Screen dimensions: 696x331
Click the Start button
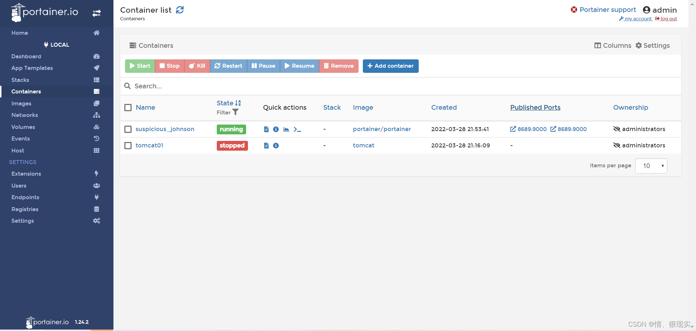point(140,66)
